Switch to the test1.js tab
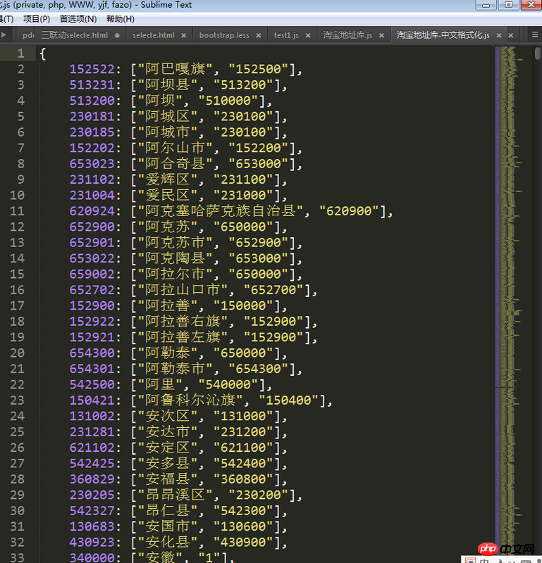Viewport: 542px width, 563px height. [x=286, y=35]
